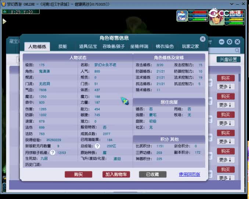
Task: Click the pet blue mana bar
Action: (x=198, y=16)
